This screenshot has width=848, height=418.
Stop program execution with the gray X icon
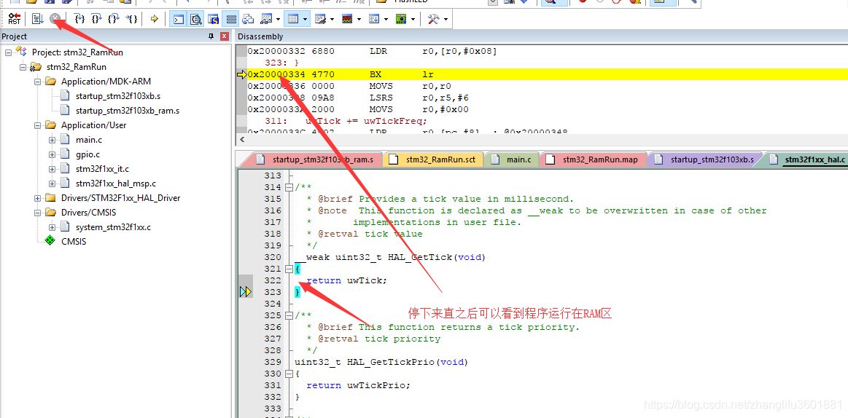(55, 19)
